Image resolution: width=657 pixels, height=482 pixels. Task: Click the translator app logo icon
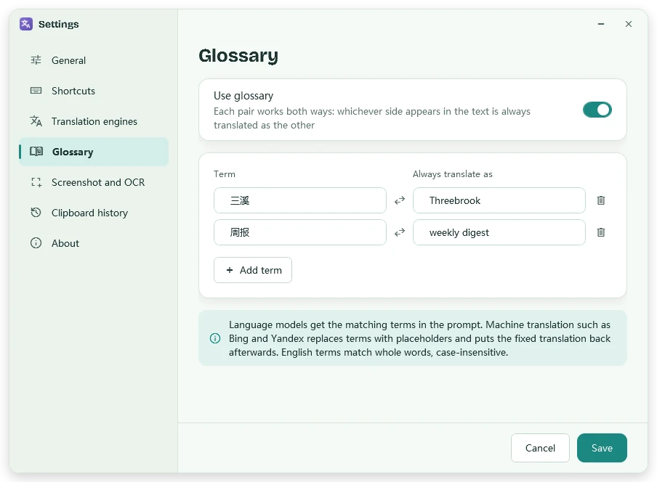[26, 24]
